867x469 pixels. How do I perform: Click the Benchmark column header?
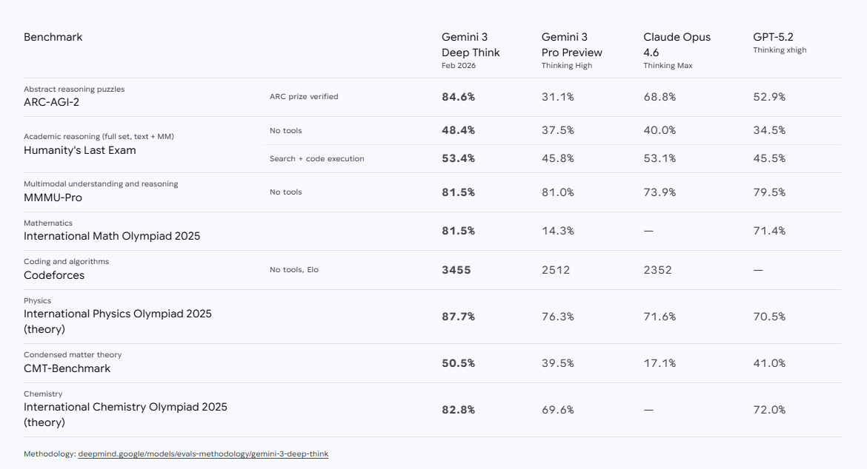tap(53, 37)
